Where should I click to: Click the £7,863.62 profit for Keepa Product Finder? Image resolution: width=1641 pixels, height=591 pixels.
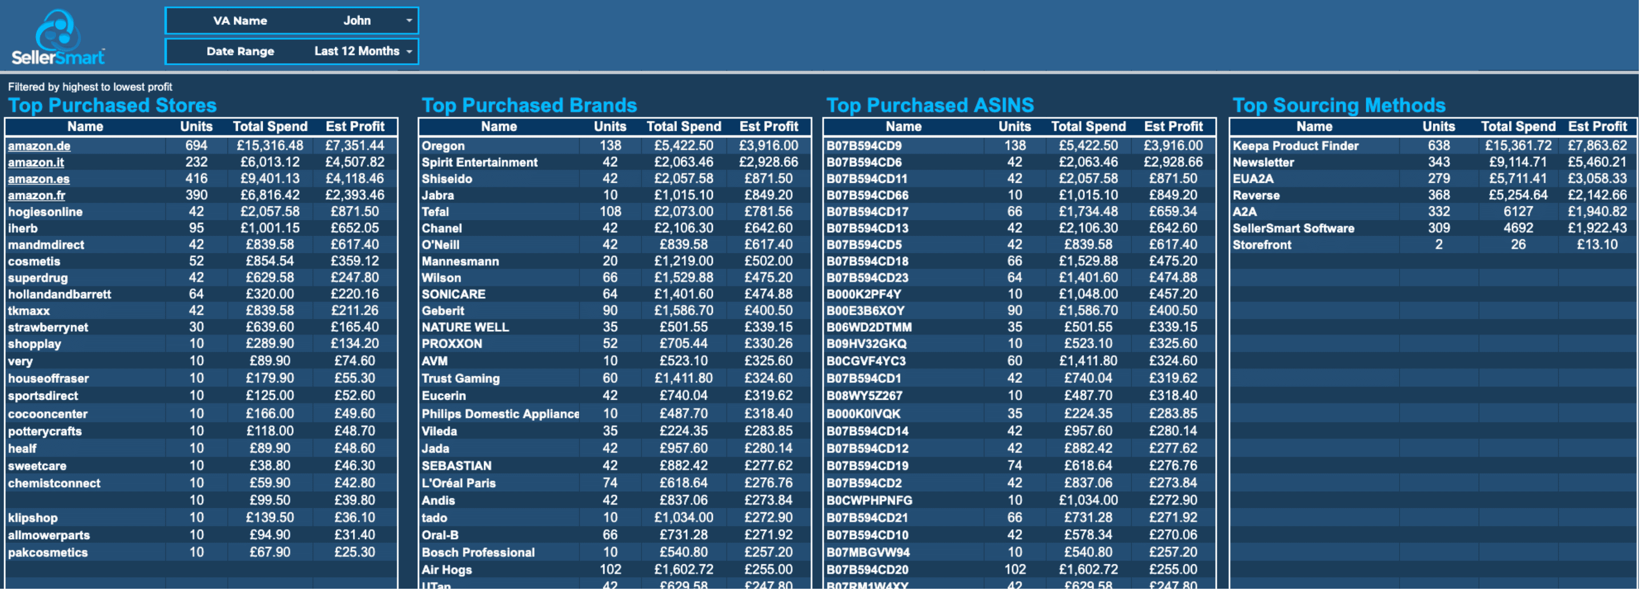pos(1597,146)
